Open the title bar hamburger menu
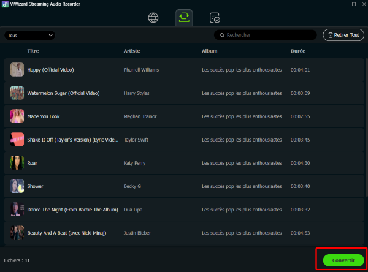368x272 pixels. [329, 4]
